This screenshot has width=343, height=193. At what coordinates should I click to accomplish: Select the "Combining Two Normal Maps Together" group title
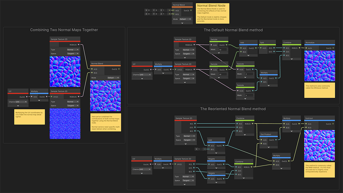pyautogui.click(x=64, y=30)
